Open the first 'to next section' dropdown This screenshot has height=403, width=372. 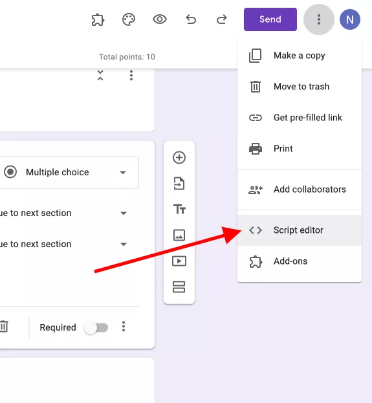pos(64,213)
